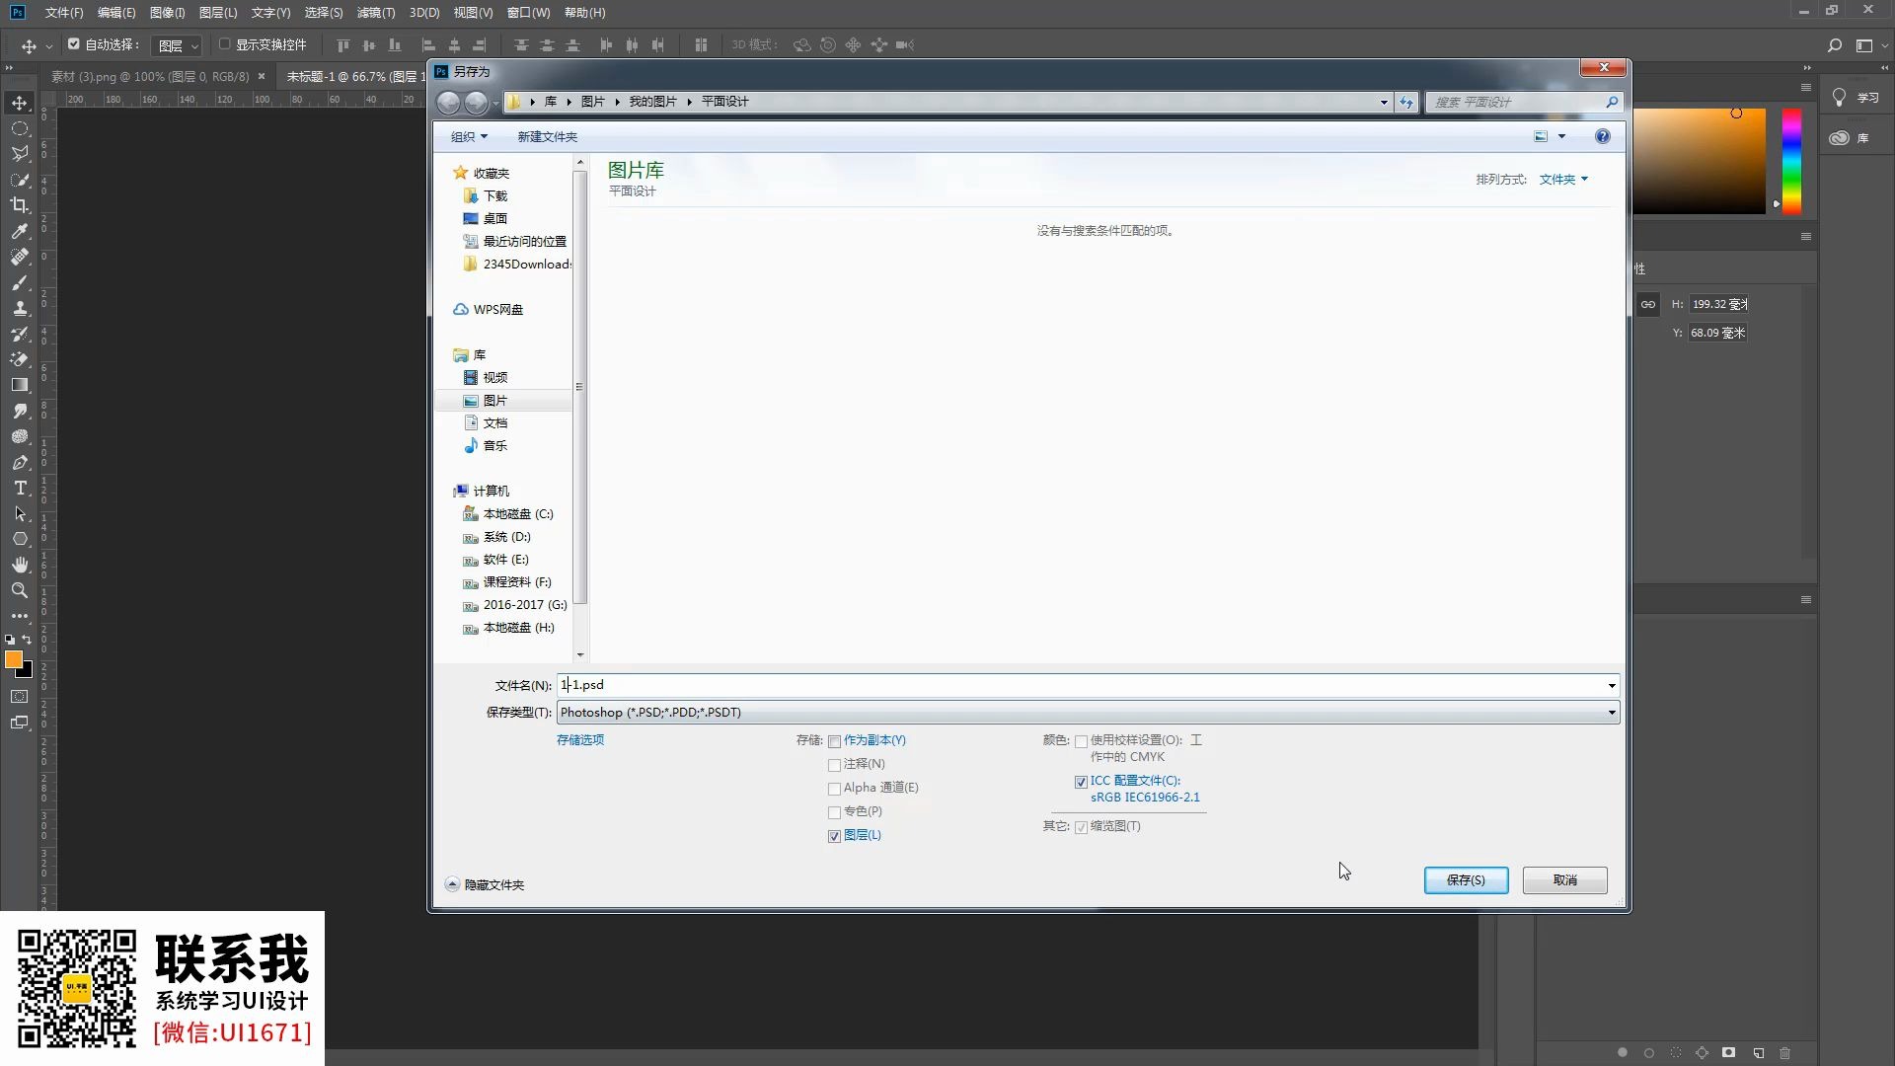
Task: Open the Image (图像) menu
Action: (167, 13)
